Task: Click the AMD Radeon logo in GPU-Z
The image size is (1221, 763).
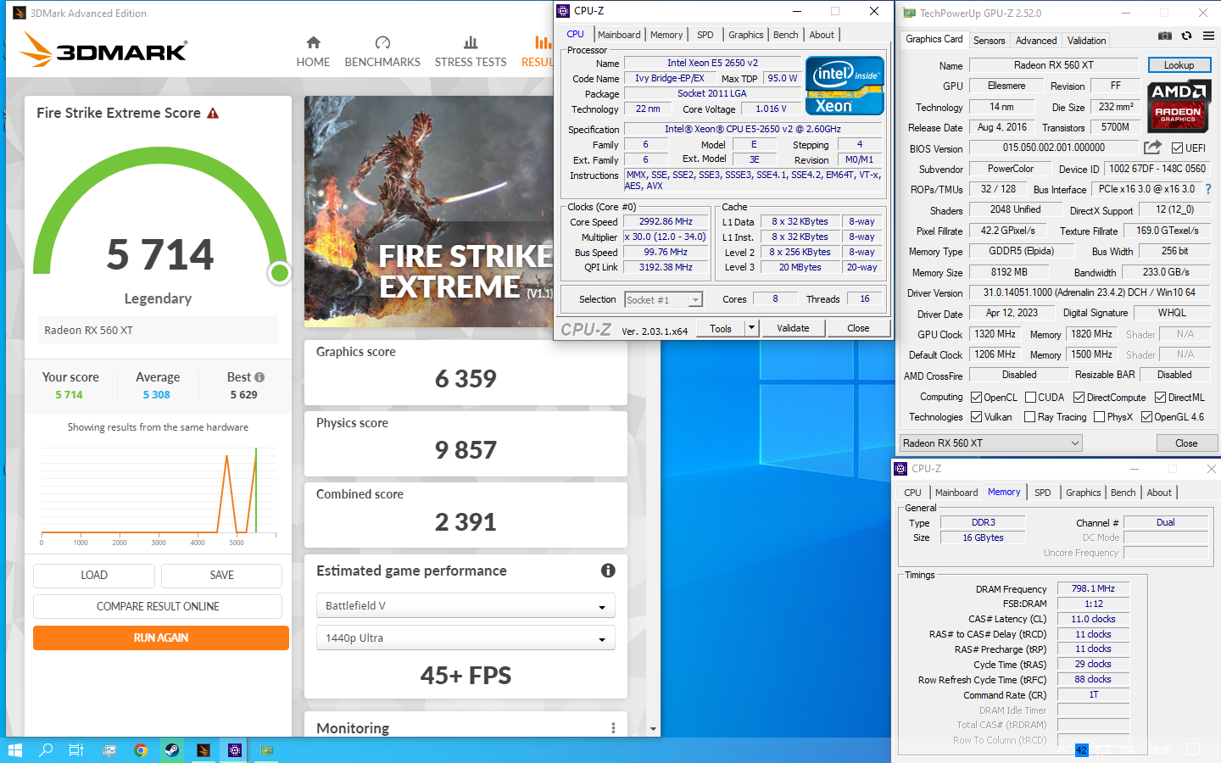Action: 1179,106
